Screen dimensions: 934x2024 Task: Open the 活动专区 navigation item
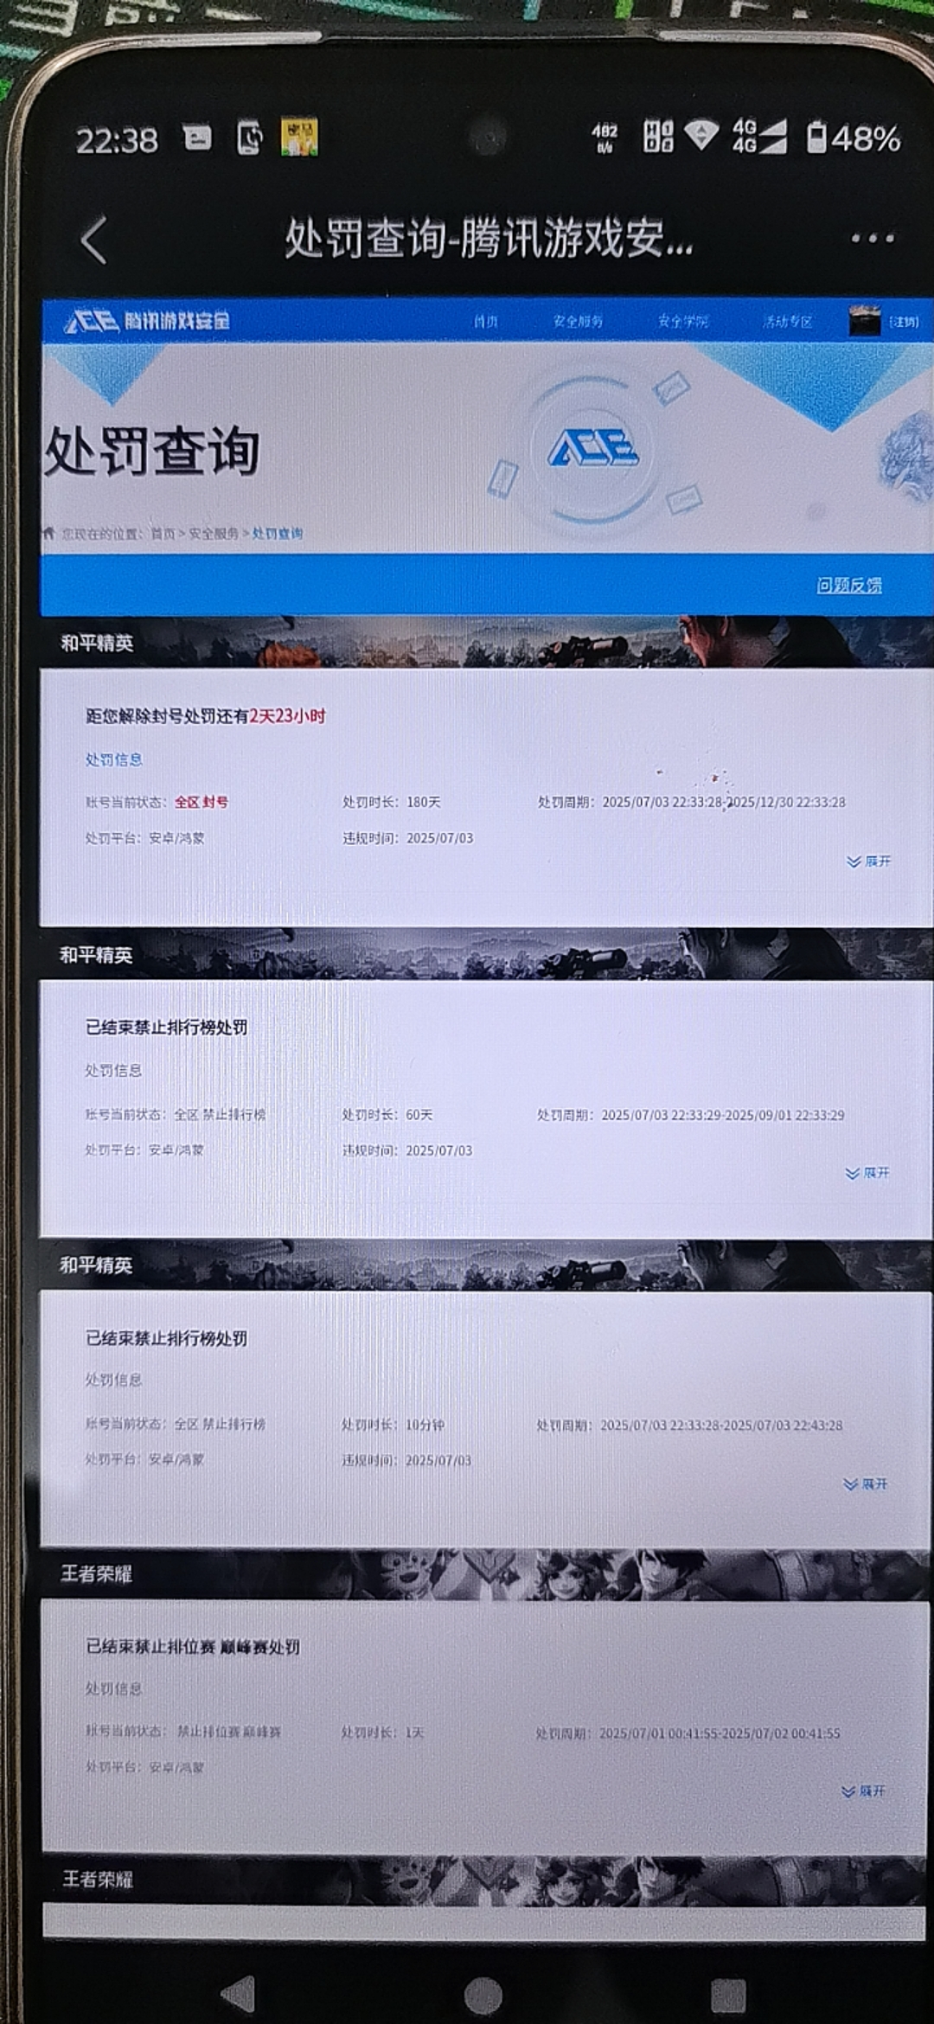coord(787,322)
